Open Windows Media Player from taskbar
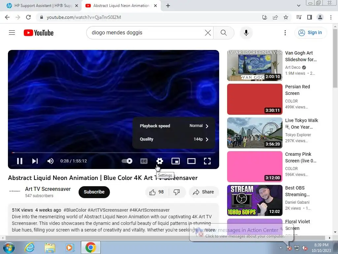338x254 pixels. (x=70, y=247)
